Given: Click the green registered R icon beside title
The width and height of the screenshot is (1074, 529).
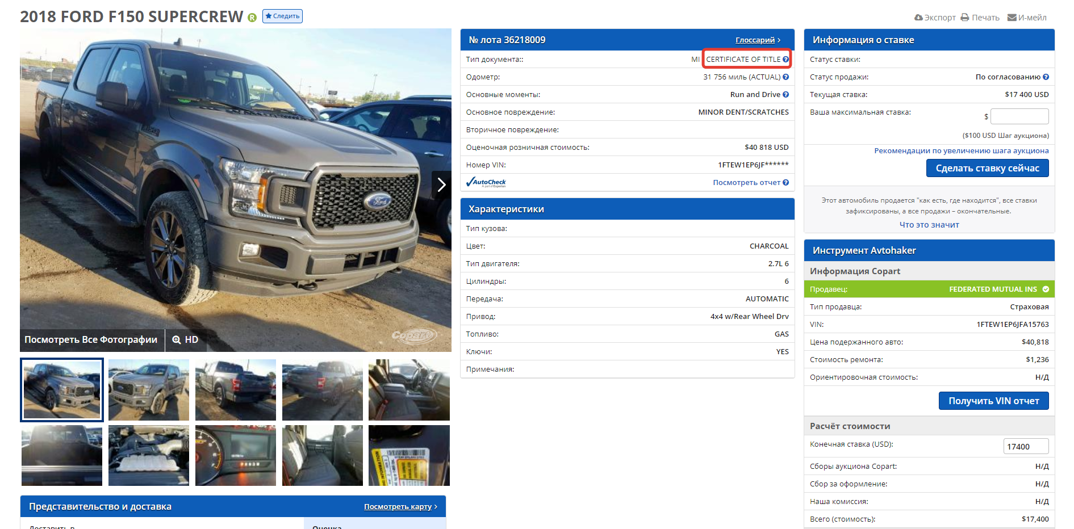Looking at the screenshot, I should click(x=252, y=18).
